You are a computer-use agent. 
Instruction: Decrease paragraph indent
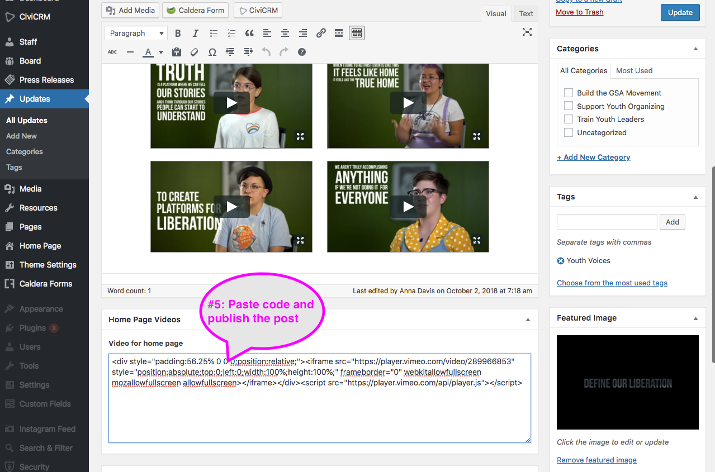(230, 52)
